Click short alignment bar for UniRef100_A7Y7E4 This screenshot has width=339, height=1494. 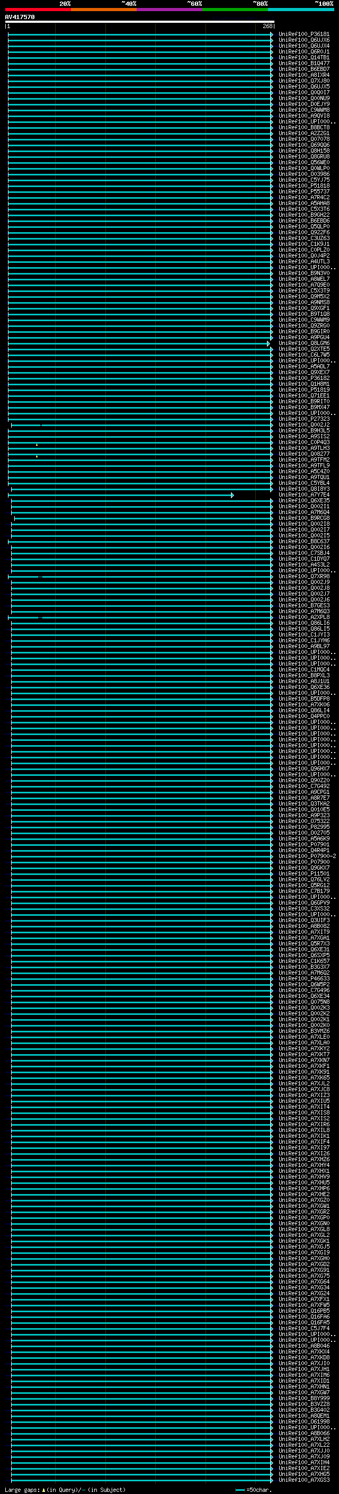click(121, 494)
